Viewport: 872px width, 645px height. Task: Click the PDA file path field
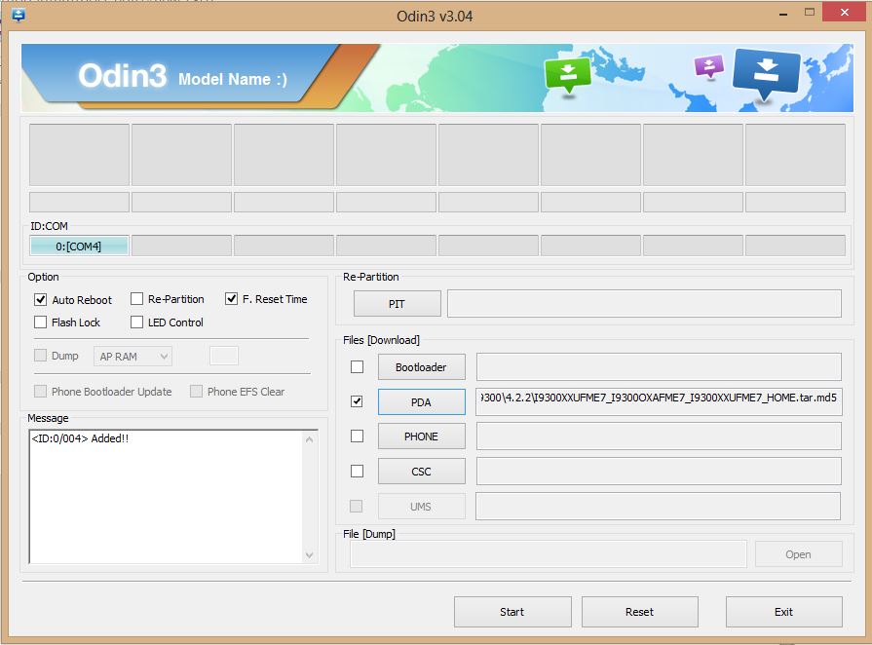click(659, 401)
